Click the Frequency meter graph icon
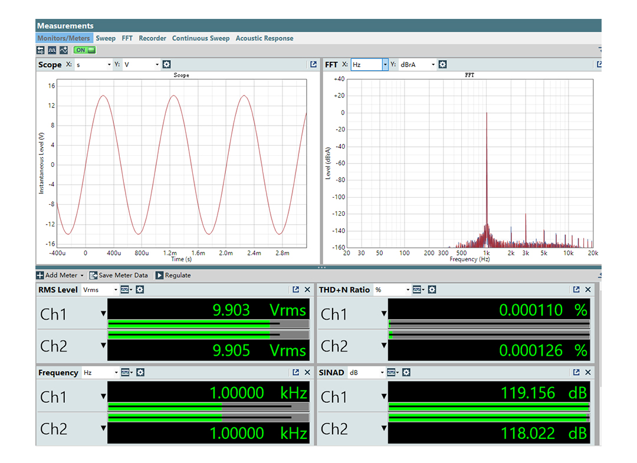 126,372
